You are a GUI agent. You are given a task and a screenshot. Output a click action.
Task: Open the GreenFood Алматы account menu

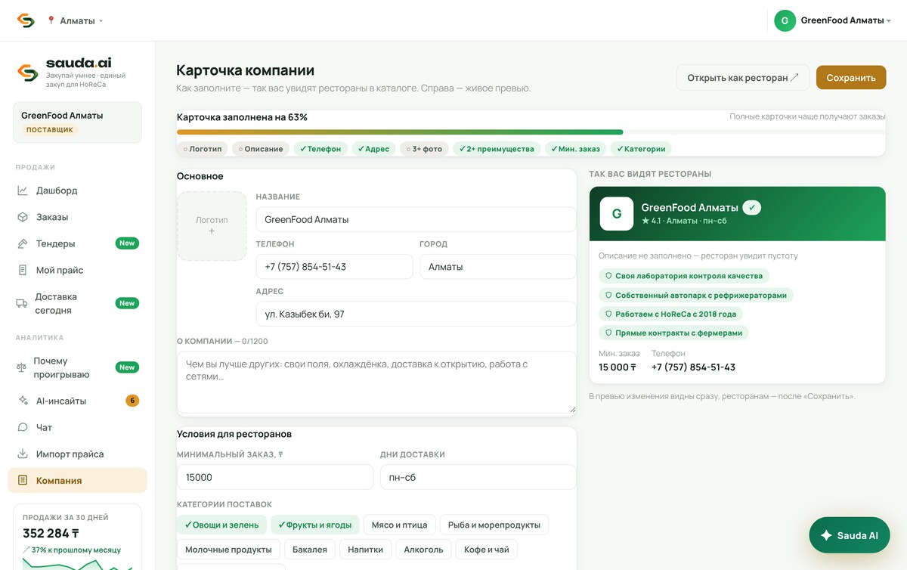click(x=833, y=20)
